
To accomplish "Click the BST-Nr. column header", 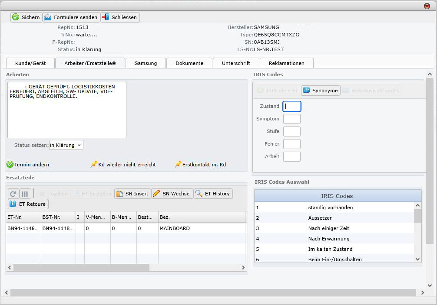I will click(x=58, y=217).
